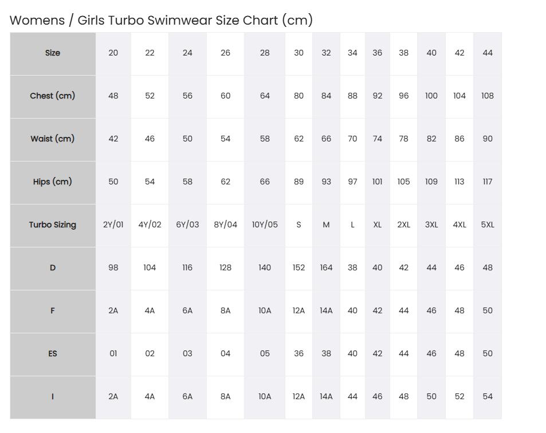Select the 2Y/01 Turbo Sizing cell
This screenshot has width=546, height=433.
113,225
